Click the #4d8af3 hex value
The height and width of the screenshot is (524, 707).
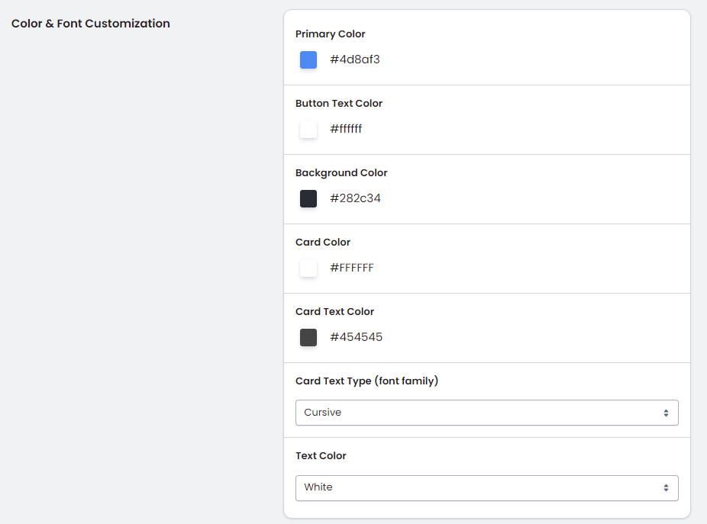[354, 59]
